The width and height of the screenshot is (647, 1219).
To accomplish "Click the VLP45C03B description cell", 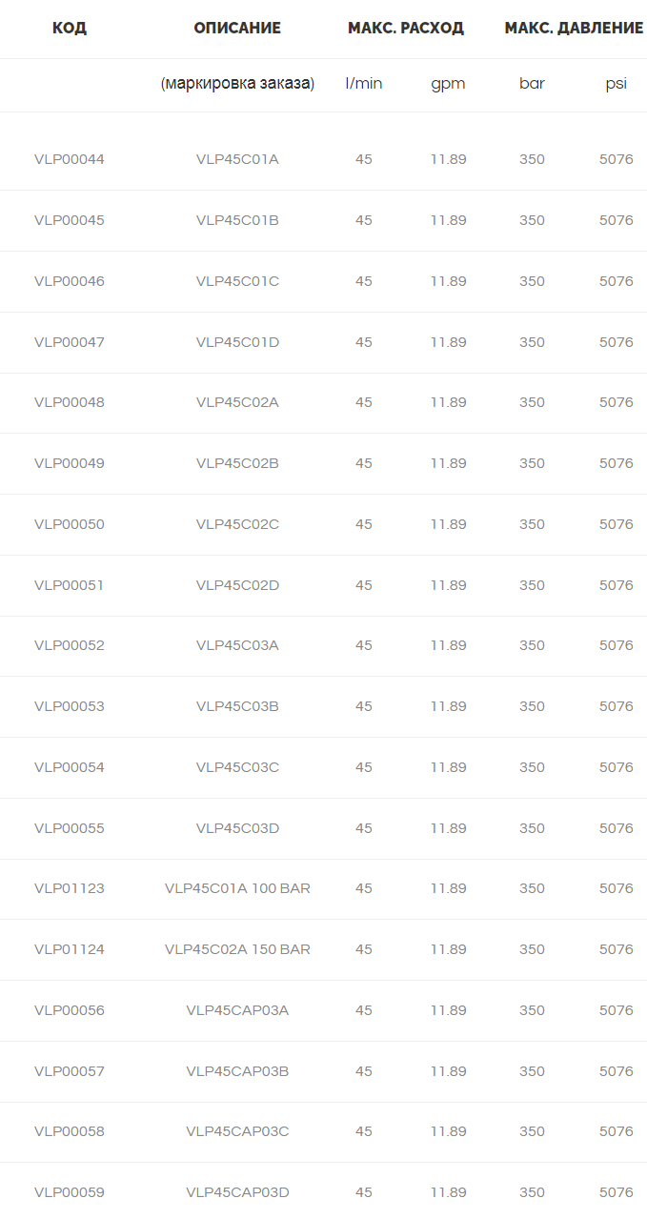I will coord(237,706).
